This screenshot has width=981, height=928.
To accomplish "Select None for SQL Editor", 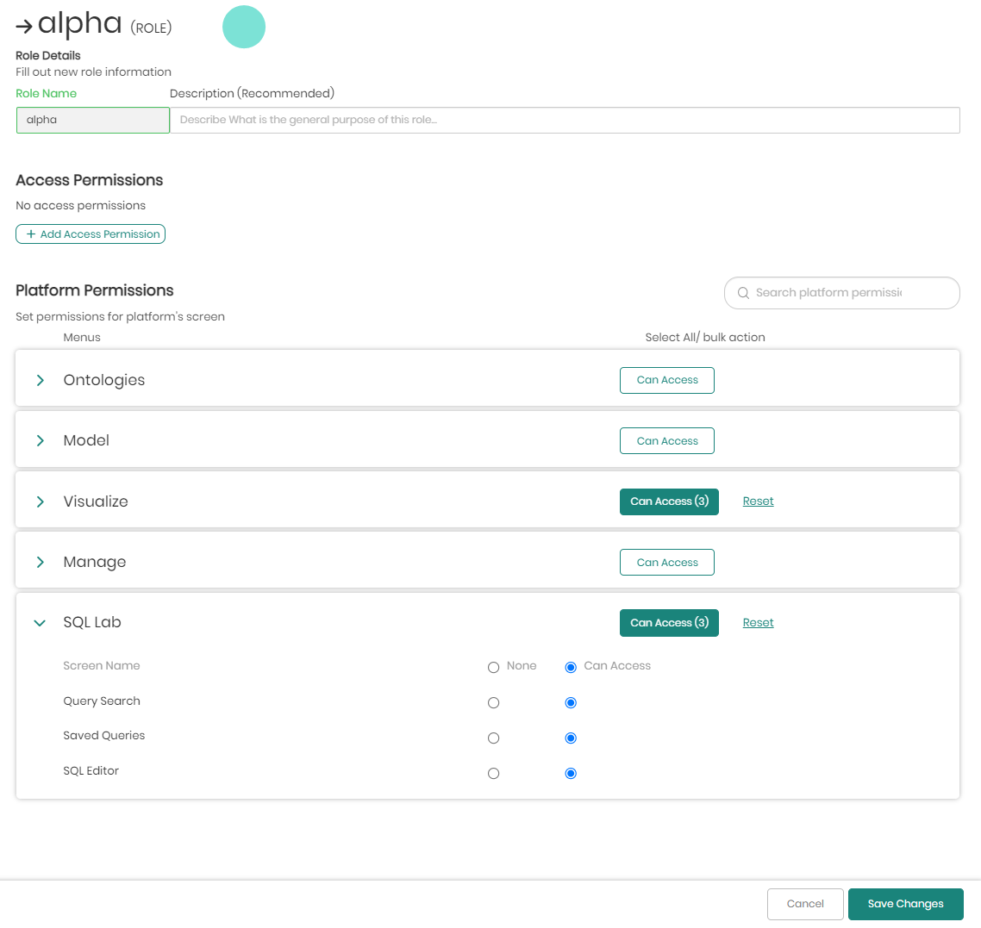I will tap(493, 774).
